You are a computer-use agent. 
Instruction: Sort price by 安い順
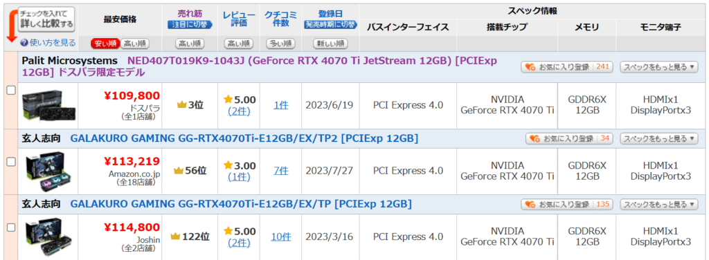pos(105,44)
